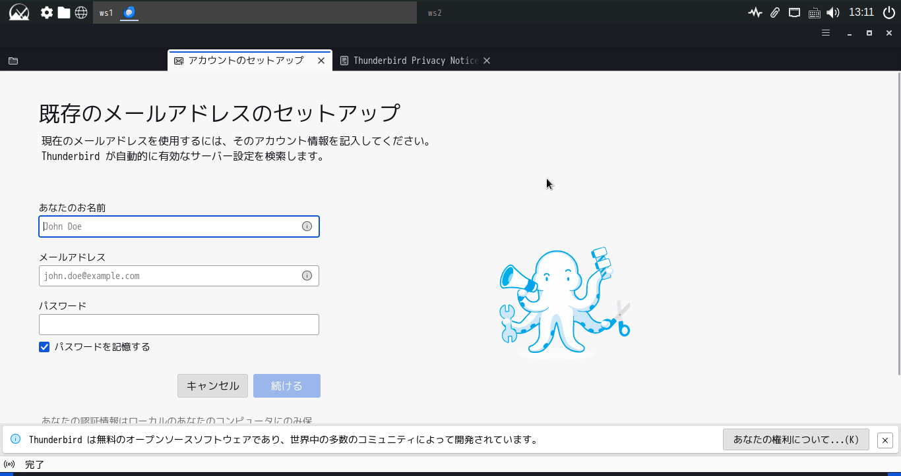Close the Thunderbird window
The image size is (901, 476).
point(889,33)
